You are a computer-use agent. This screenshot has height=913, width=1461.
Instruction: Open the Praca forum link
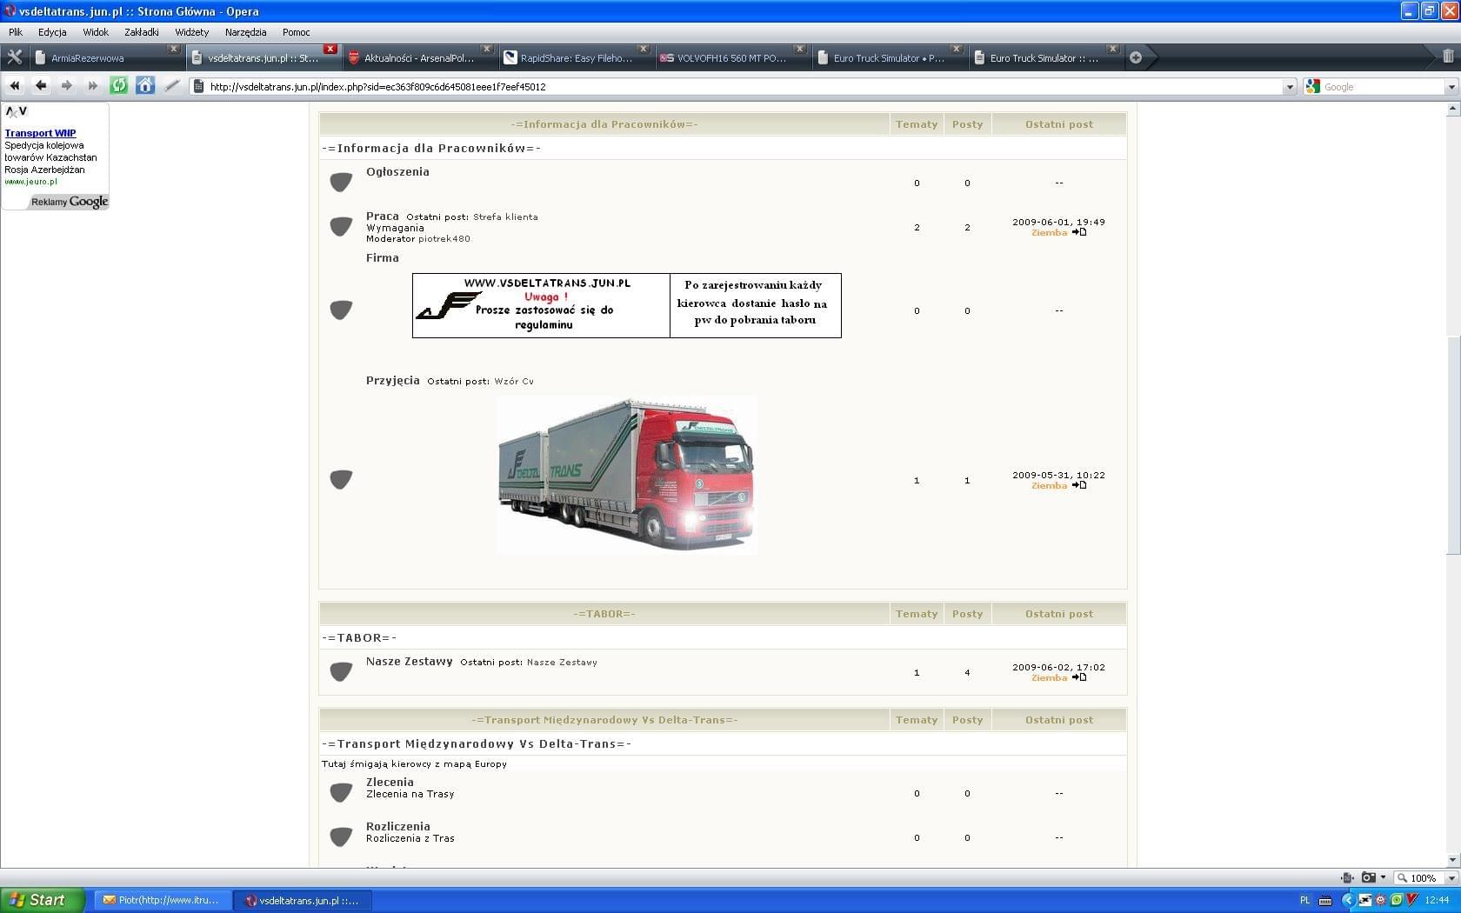(383, 216)
